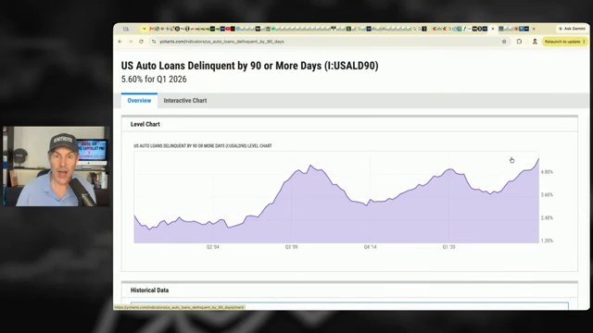Click the Historical Data section heading
This screenshot has height=333, width=593.
[149, 290]
